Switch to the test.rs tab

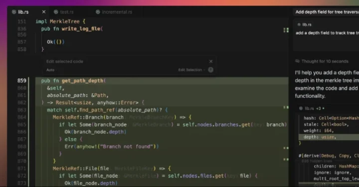point(64,12)
